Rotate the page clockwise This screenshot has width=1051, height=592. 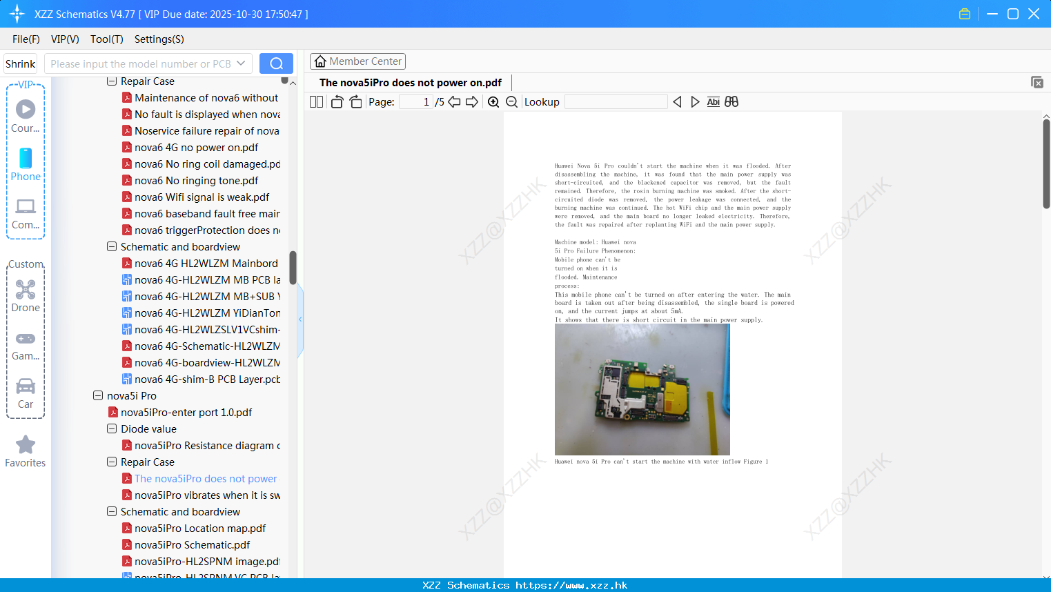(x=355, y=102)
